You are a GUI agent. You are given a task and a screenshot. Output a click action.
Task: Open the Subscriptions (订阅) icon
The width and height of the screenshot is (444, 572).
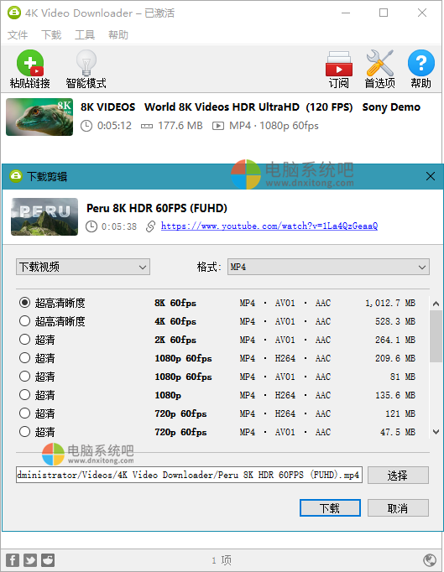pos(339,64)
